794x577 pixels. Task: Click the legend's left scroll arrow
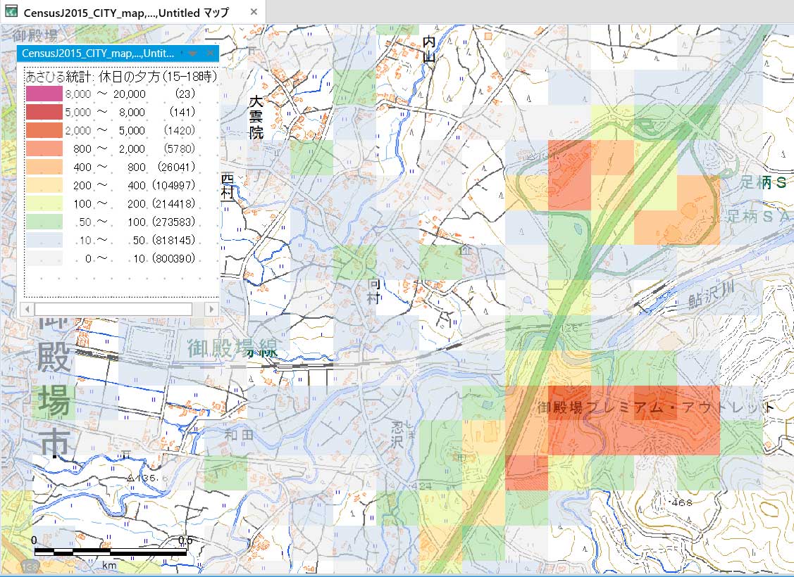coord(27,309)
